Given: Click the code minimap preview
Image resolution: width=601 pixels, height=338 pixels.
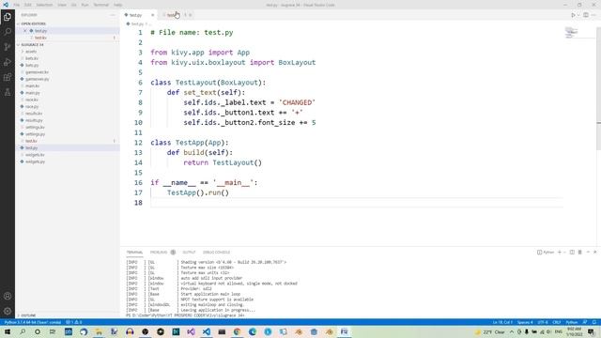Looking at the screenshot, I should click(x=571, y=33).
